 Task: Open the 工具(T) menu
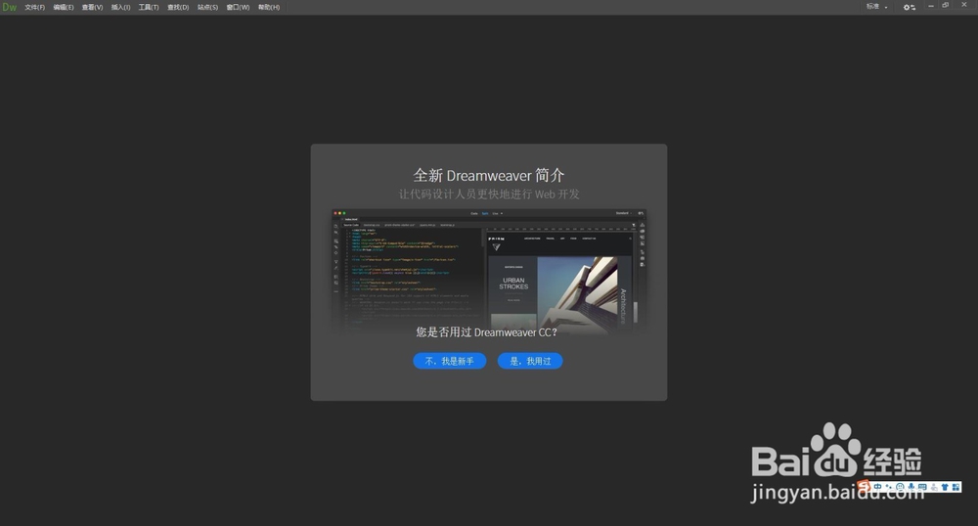pos(149,8)
